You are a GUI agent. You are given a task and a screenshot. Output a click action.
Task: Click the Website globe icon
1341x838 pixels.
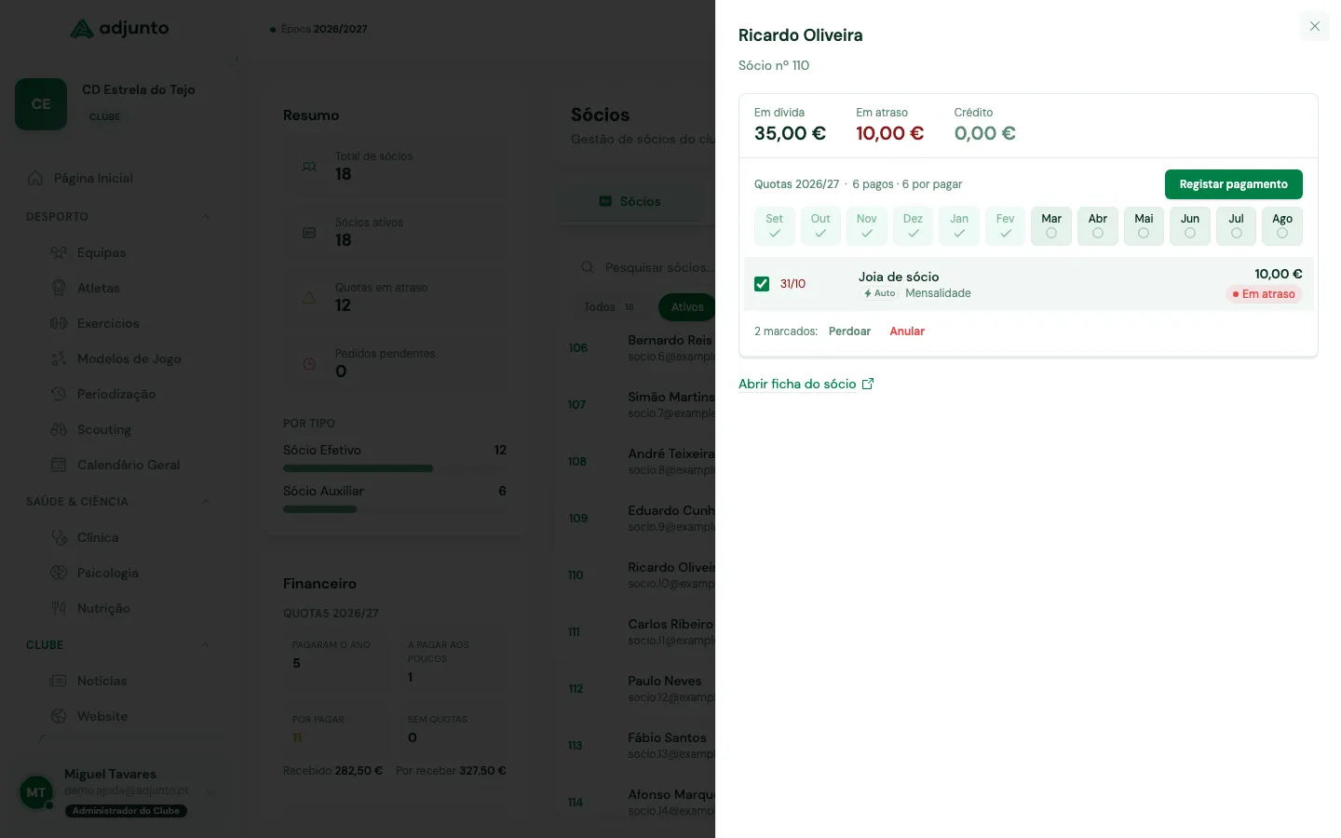pos(59,716)
